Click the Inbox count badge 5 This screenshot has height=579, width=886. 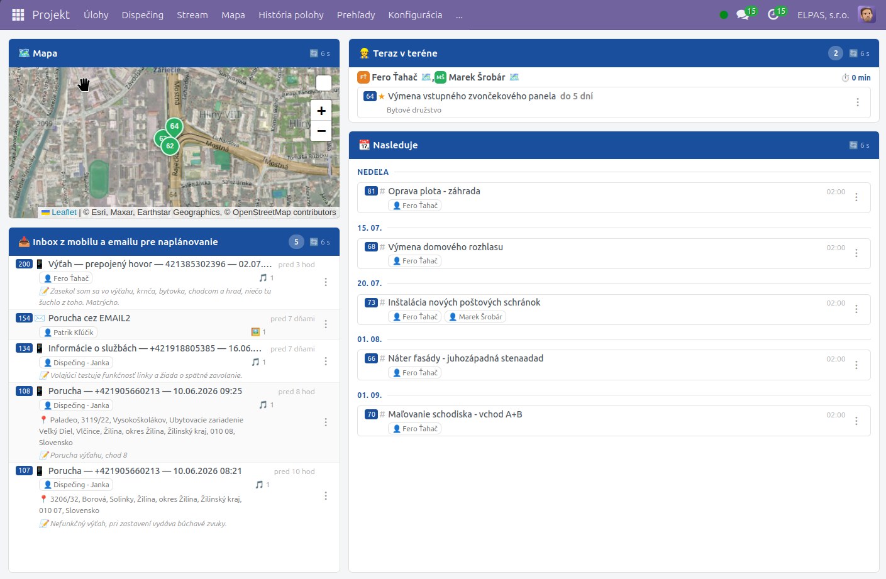tap(296, 242)
